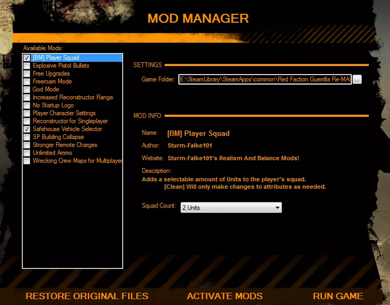Select Wrecking Crew Maps for Multiplayer entry

[x=78, y=161]
